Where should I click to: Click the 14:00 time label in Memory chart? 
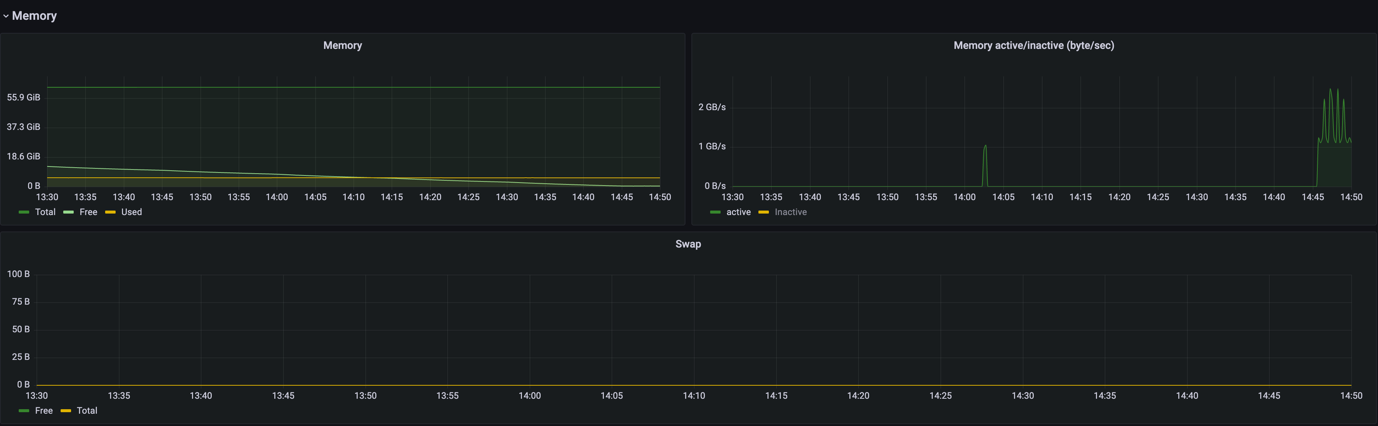276,197
